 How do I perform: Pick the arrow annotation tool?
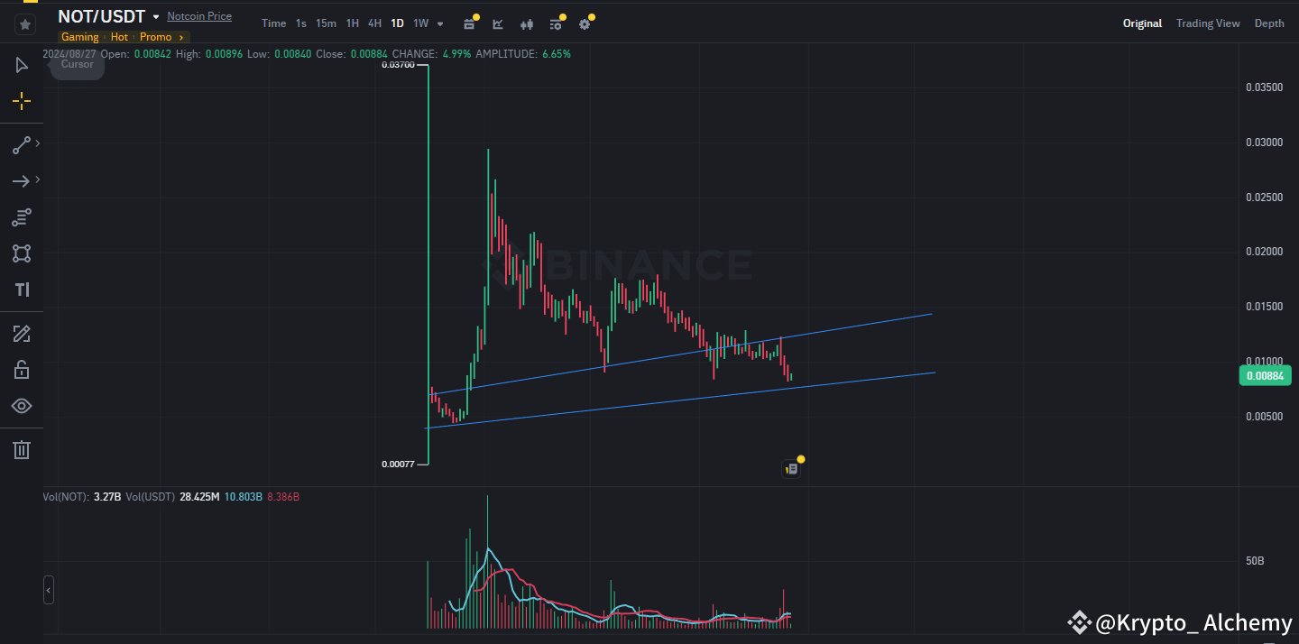click(22, 180)
